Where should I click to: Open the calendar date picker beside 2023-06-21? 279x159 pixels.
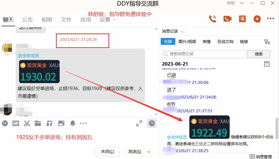[x=267, y=64]
